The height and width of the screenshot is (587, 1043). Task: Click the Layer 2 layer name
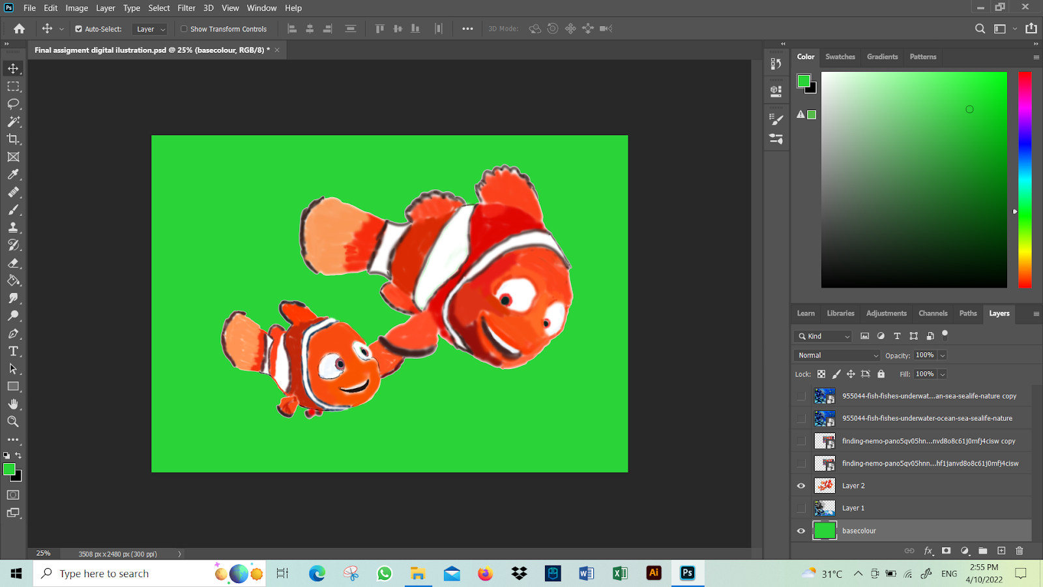click(853, 486)
